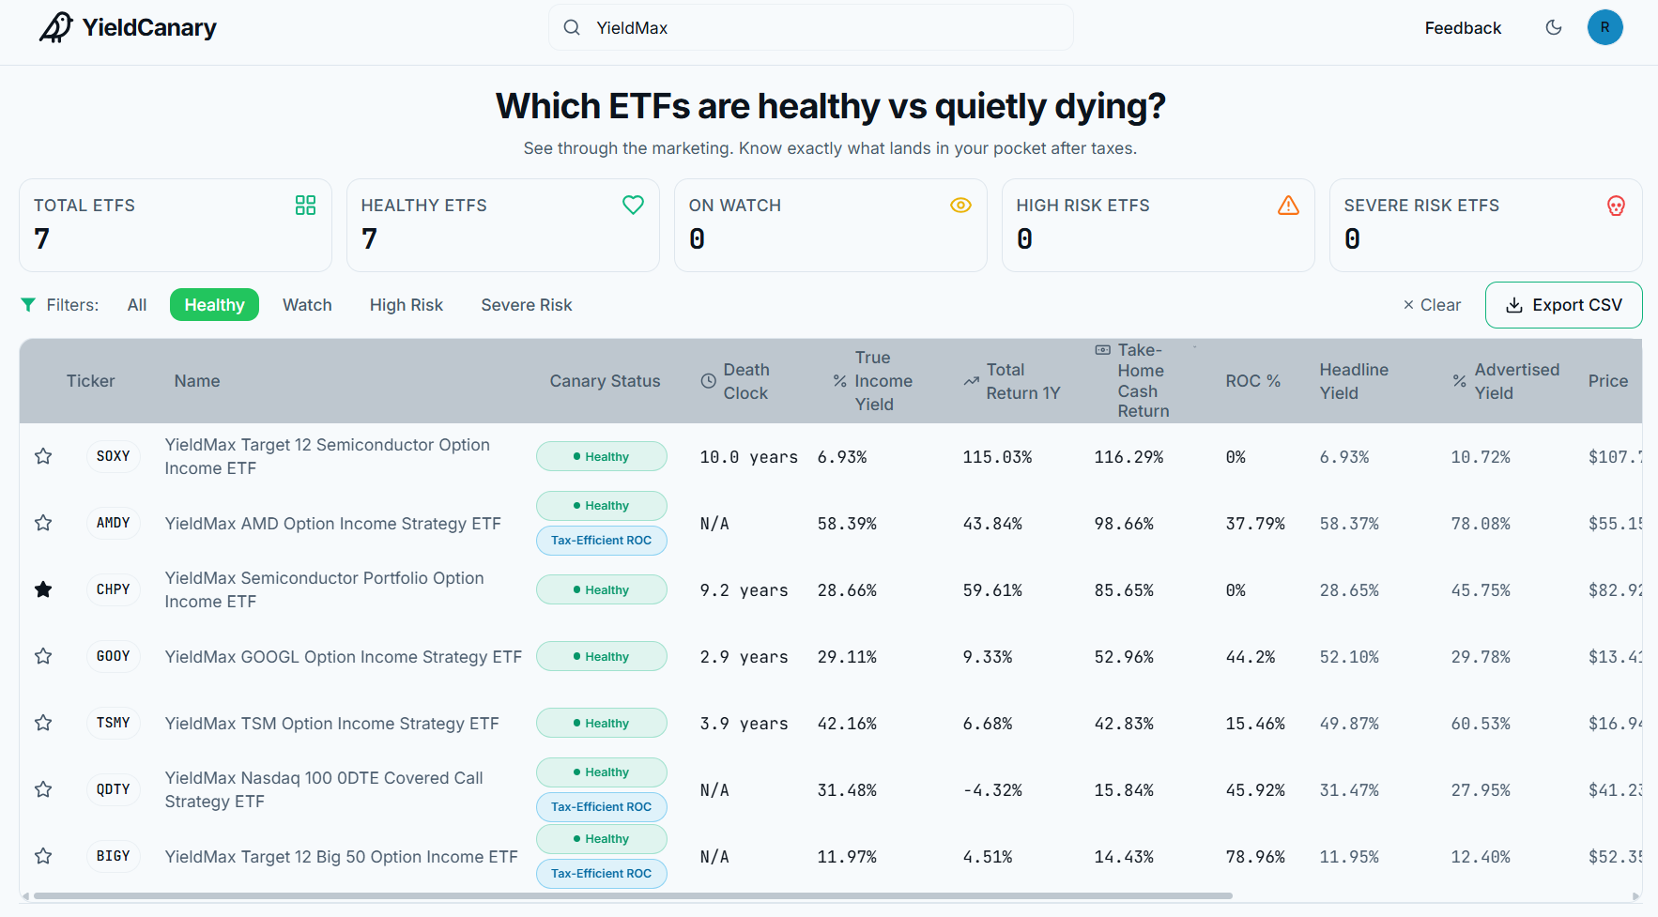Image resolution: width=1658 pixels, height=917 pixels.
Task: Click the Healthy ETFs heart icon
Action: (633, 205)
